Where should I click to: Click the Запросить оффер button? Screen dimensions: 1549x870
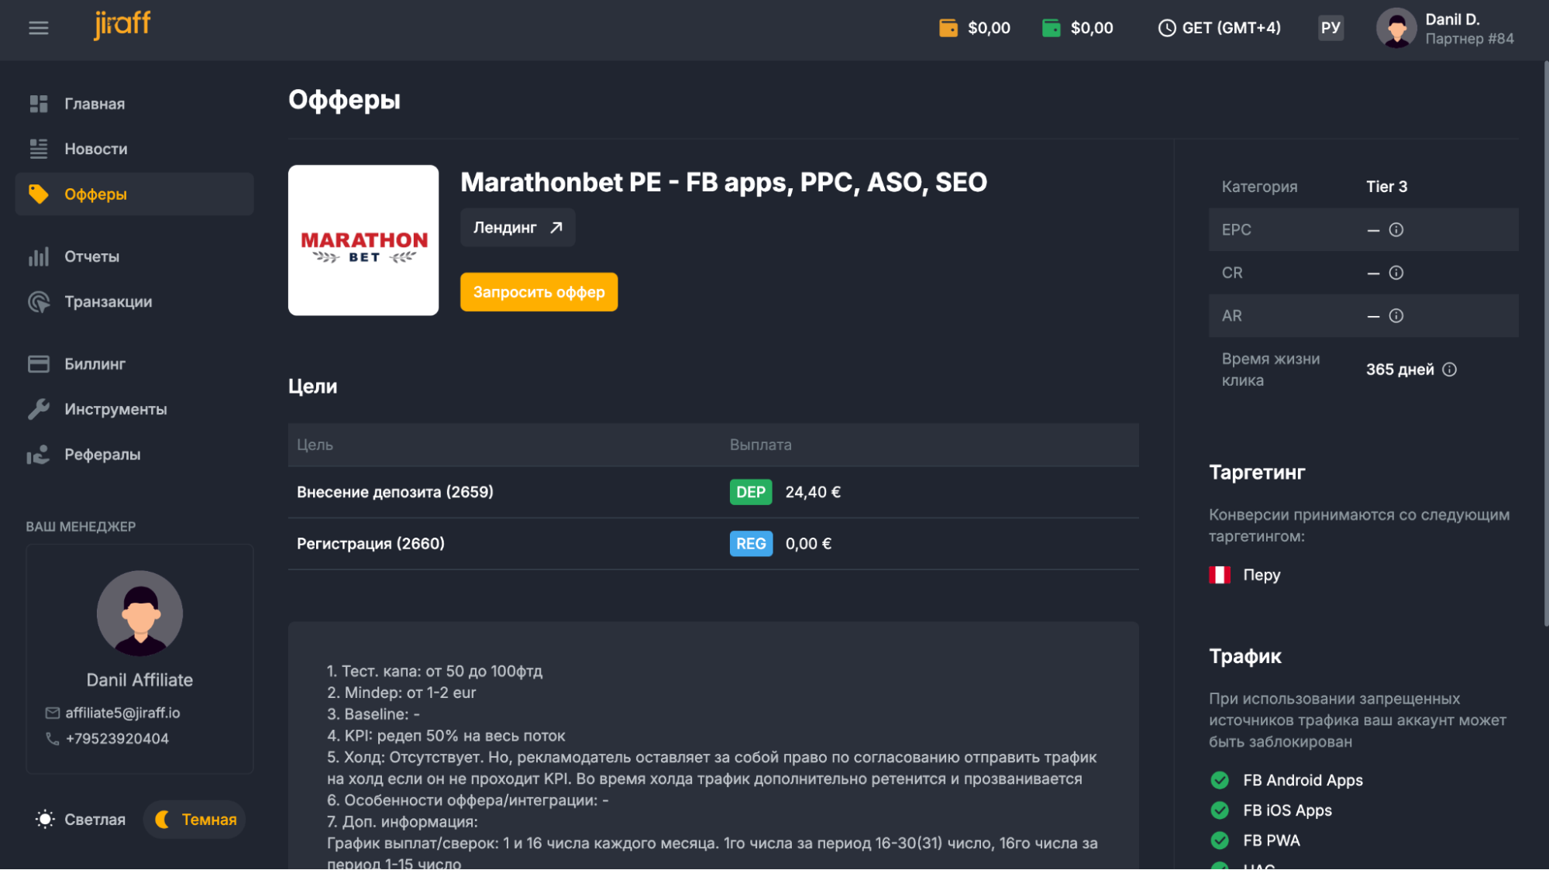coord(539,292)
